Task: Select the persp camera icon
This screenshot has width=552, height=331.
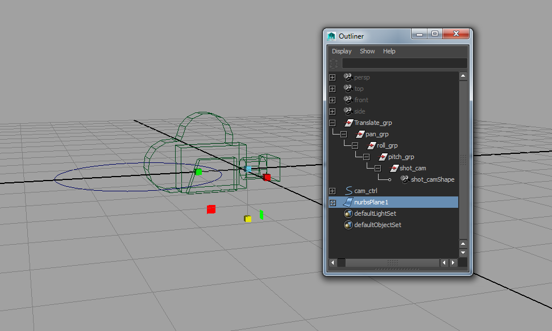Action: 347,77
